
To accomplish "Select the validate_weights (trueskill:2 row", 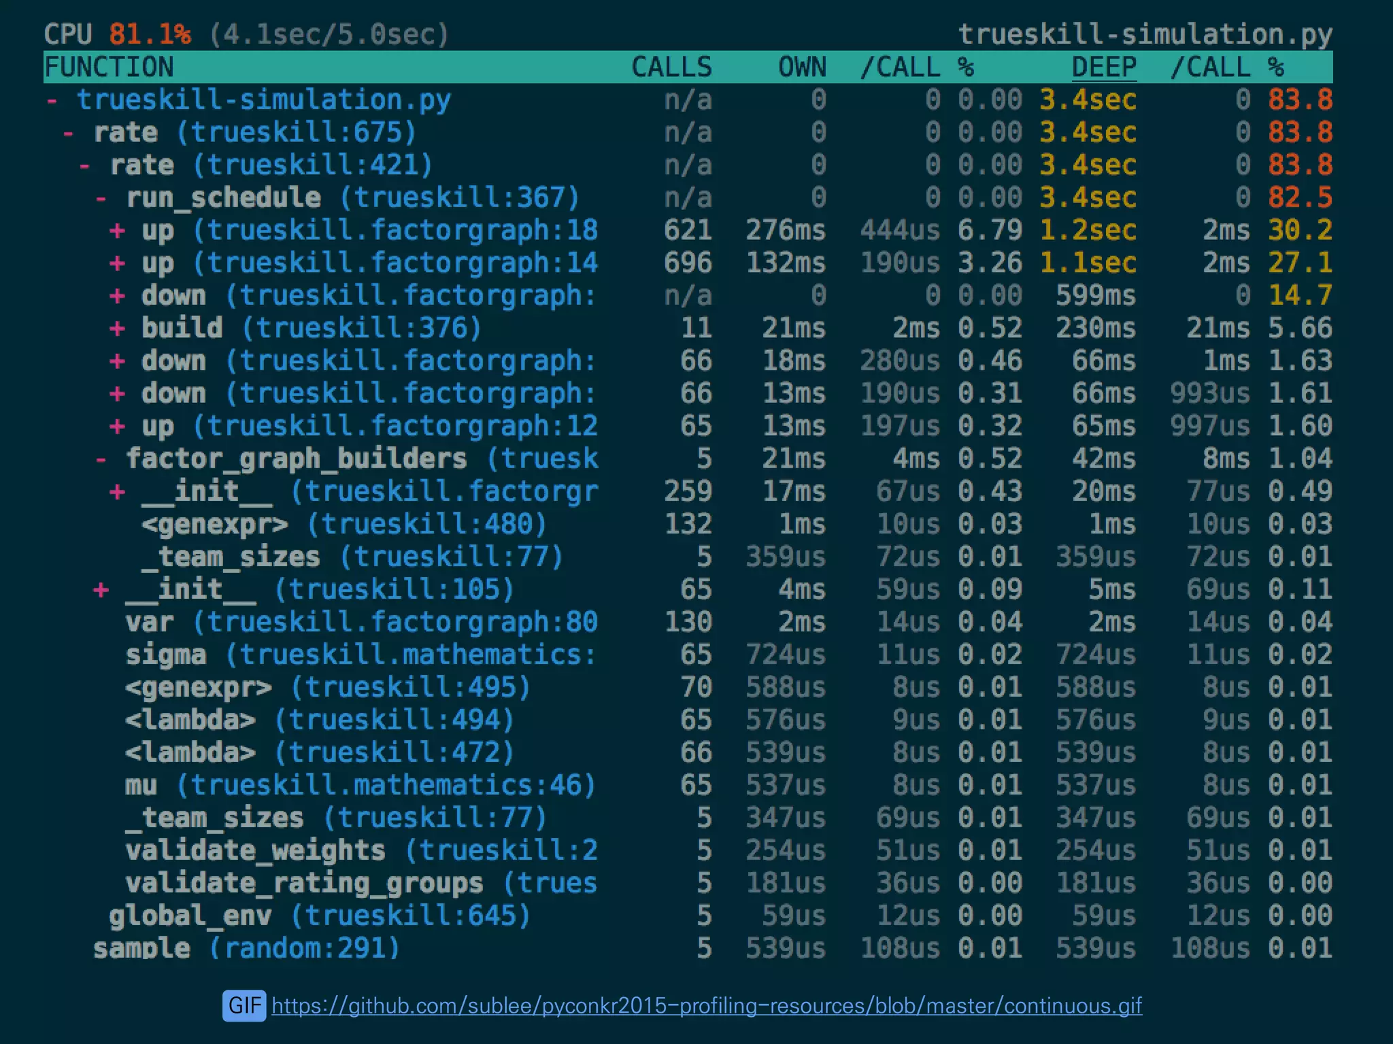I will (688, 851).
